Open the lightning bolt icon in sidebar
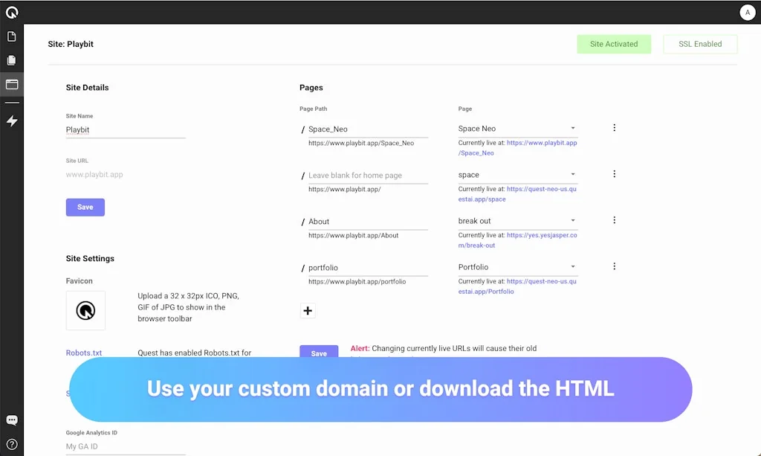 [x=12, y=121]
